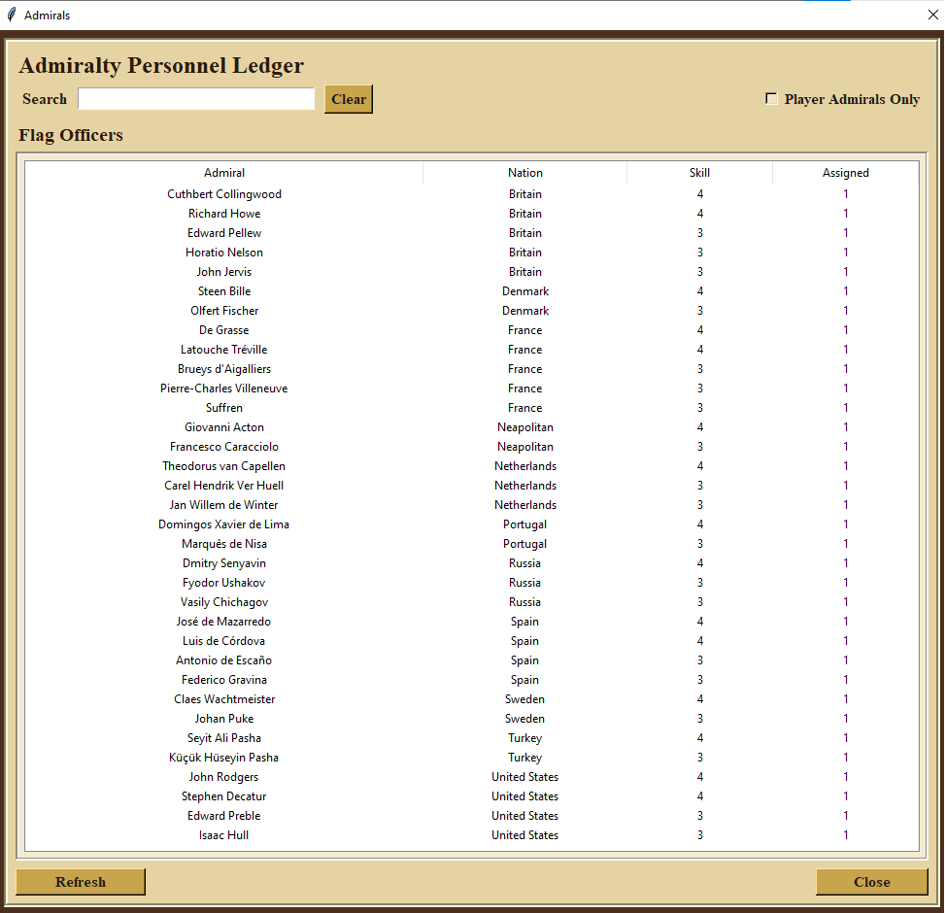
Task: Select the Luis de Córdova row
Action: (472, 641)
